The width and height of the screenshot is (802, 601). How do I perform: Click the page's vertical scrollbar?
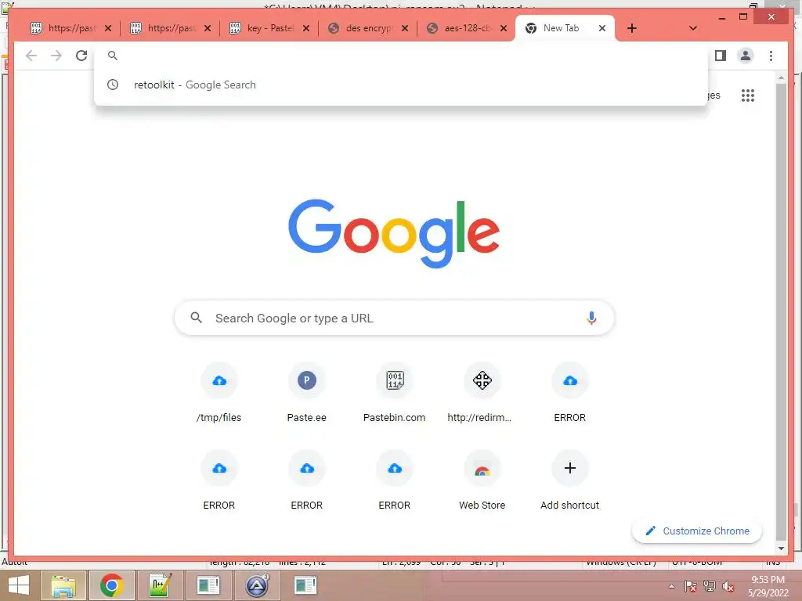point(781,311)
